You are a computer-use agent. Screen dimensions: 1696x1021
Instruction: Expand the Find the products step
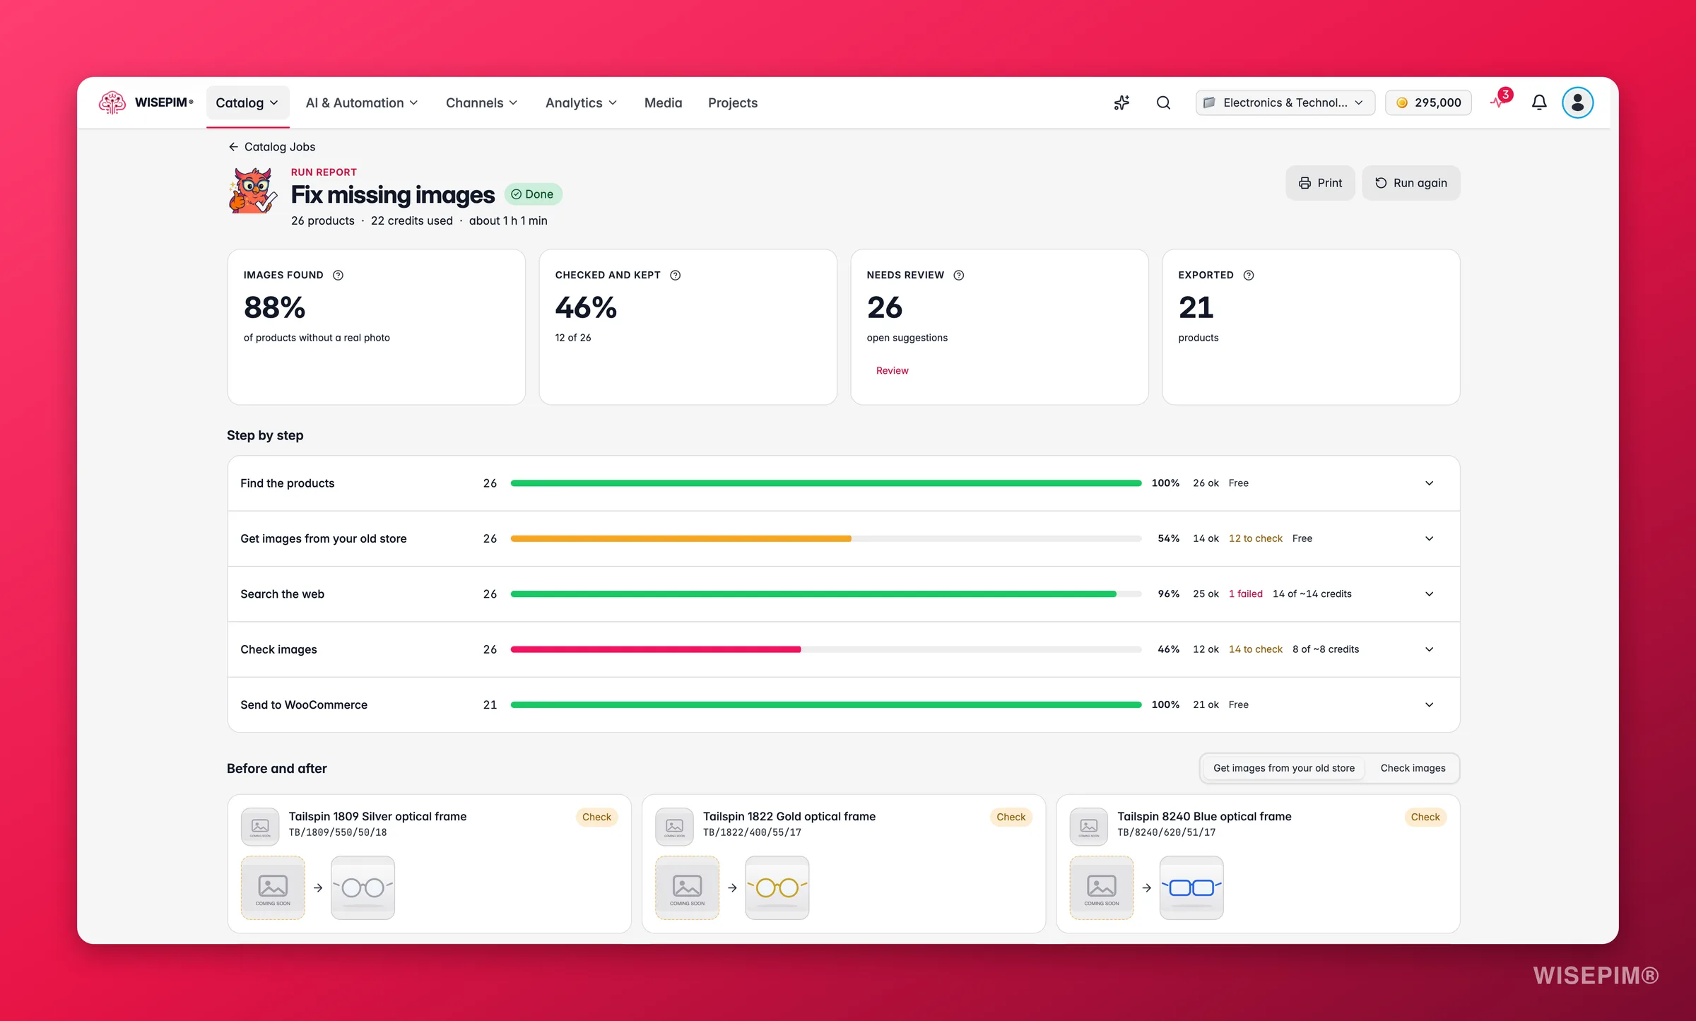point(1429,483)
